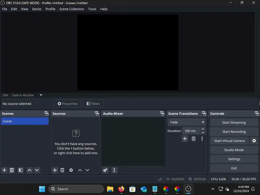Undock the Scene Transitions panel
Viewport: 260px width, 195px height.
coord(204,113)
